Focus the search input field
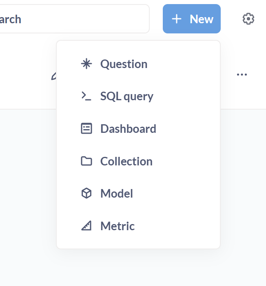266x286 pixels. click(x=73, y=19)
